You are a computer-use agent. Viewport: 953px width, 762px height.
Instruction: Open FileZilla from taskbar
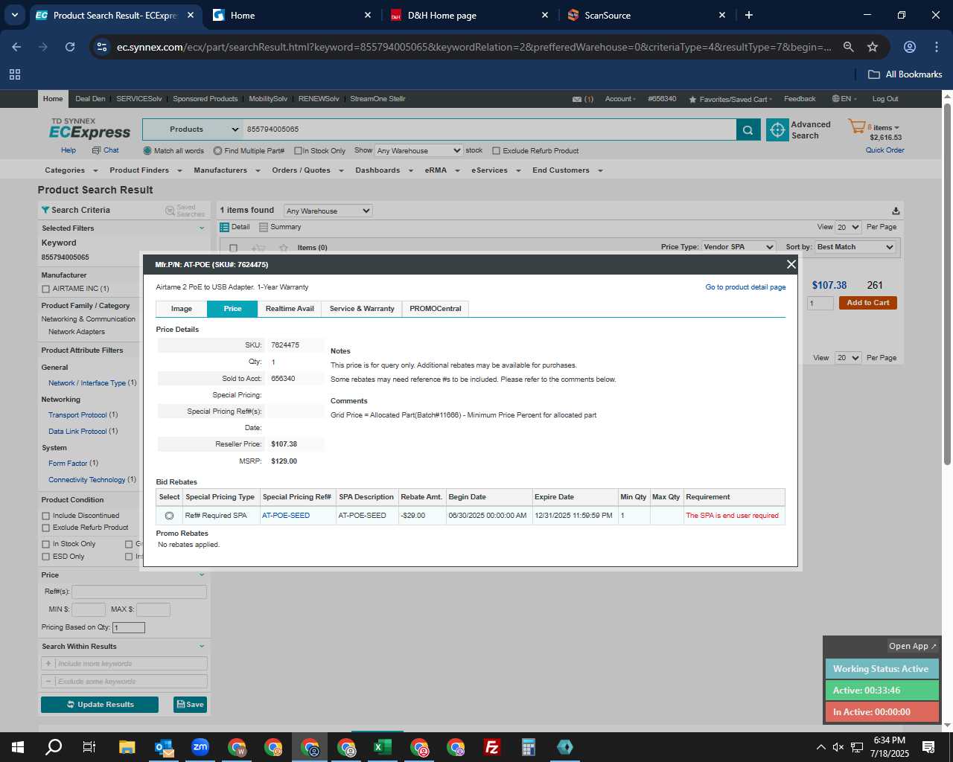[x=492, y=747]
